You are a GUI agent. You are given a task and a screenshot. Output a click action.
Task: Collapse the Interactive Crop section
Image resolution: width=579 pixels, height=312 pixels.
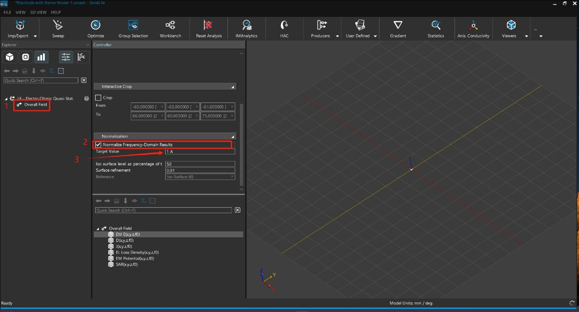click(x=233, y=87)
